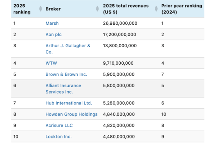
Task: Open Hub International Ltd. link
Action: click(x=69, y=103)
